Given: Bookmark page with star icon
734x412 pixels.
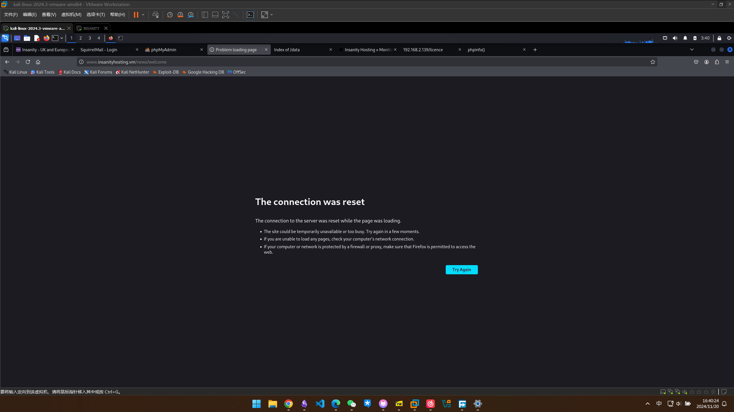Looking at the screenshot, I should pyautogui.click(x=653, y=62).
